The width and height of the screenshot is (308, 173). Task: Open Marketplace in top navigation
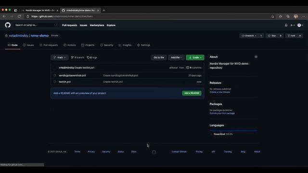97,25
